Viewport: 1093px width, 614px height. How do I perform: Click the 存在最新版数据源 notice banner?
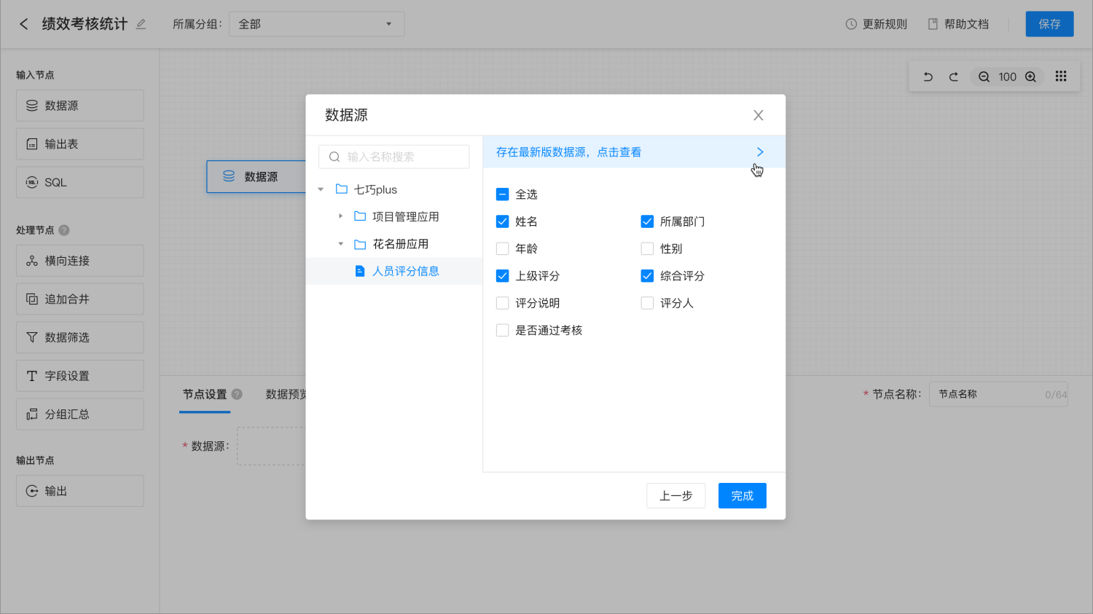(x=634, y=152)
